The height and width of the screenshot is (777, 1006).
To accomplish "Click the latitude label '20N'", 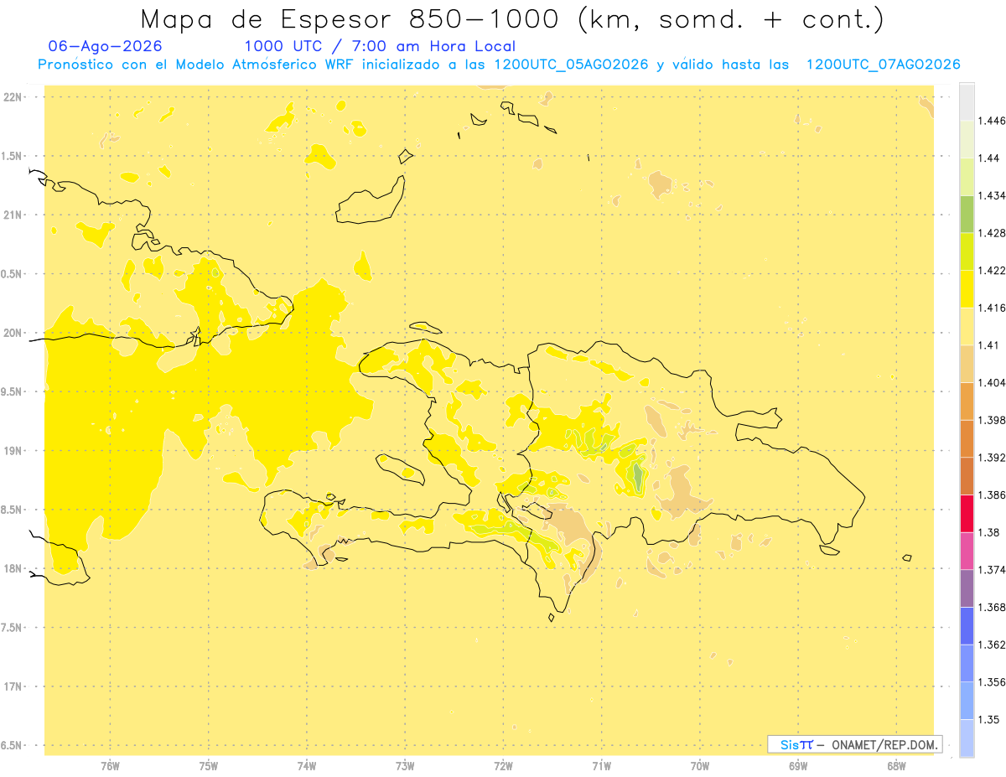I will pyautogui.click(x=13, y=333).
